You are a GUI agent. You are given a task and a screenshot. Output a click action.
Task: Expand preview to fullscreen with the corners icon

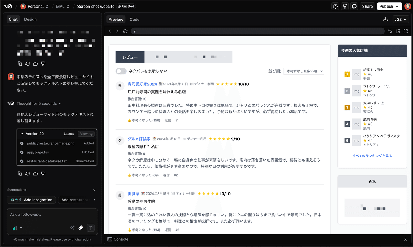(406, 31)
